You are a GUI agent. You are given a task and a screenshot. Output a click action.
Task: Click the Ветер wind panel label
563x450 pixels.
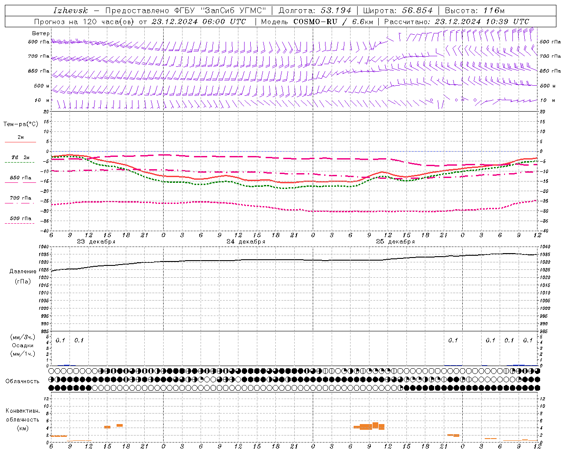tap(41, 33)
